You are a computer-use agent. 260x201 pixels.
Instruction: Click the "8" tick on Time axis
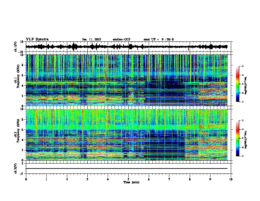click(190, 179)
